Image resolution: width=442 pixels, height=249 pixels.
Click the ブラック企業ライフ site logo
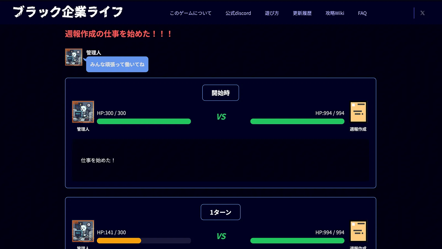pos(67,12)
